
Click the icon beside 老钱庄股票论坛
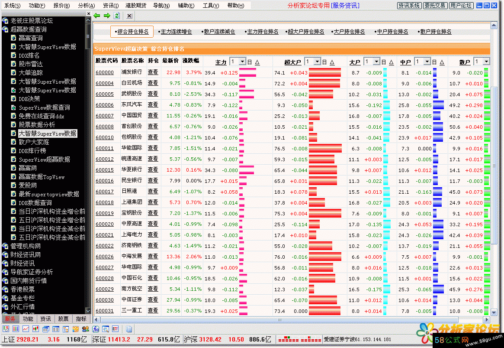(5, 21)
